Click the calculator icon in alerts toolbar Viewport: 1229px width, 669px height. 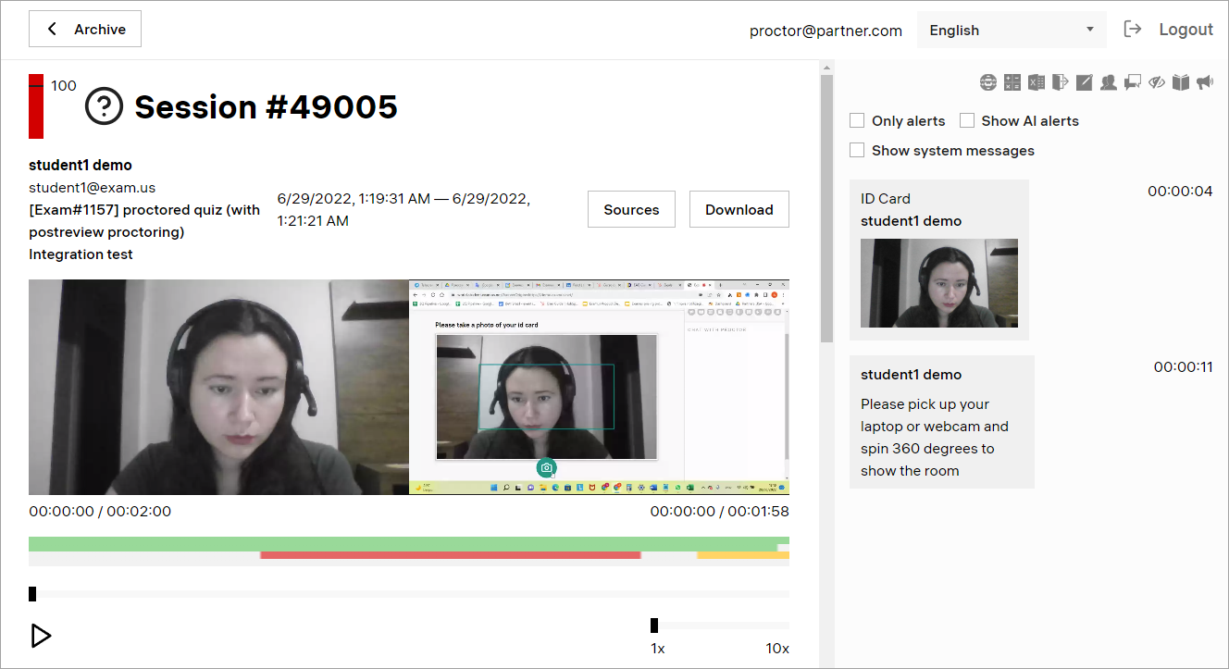point(1012,82)
